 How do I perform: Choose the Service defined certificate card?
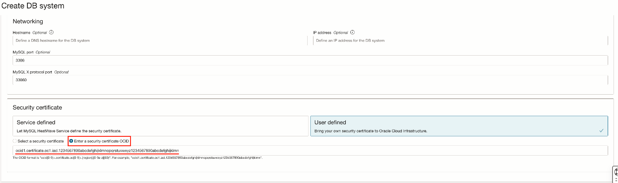[x=161, y=126]
